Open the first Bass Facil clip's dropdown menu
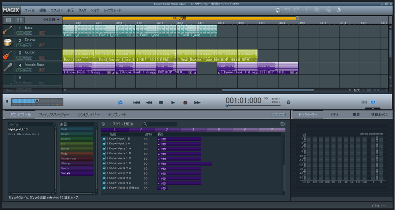Screen dimensions: 396x210 point(89,35)
